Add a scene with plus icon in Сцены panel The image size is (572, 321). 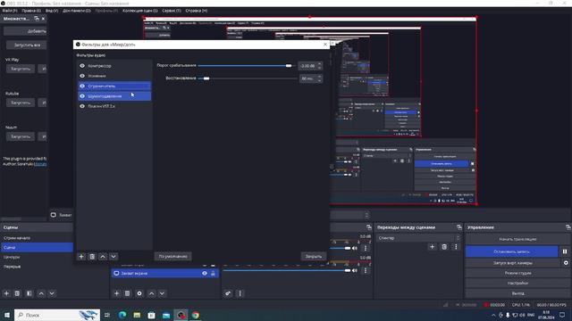(x=6, y=293)
